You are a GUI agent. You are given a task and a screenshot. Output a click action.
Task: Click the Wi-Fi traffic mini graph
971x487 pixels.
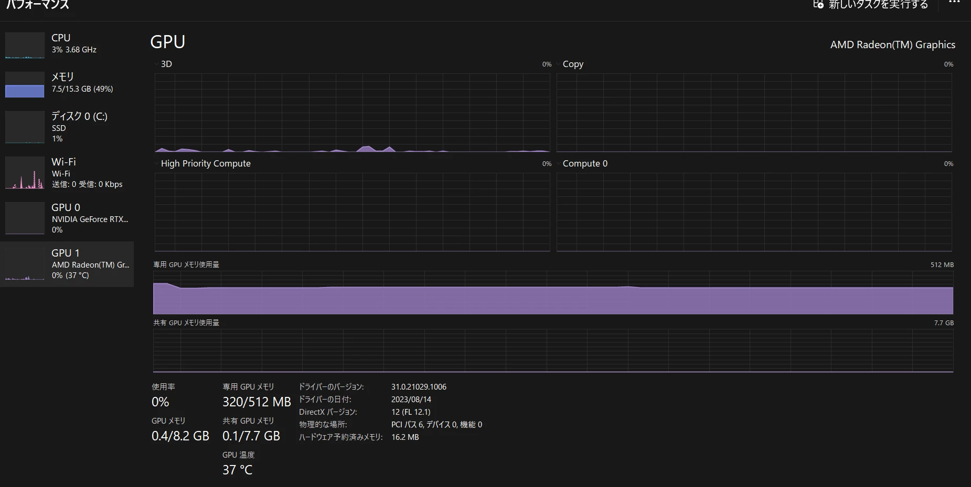coord(25,173)
